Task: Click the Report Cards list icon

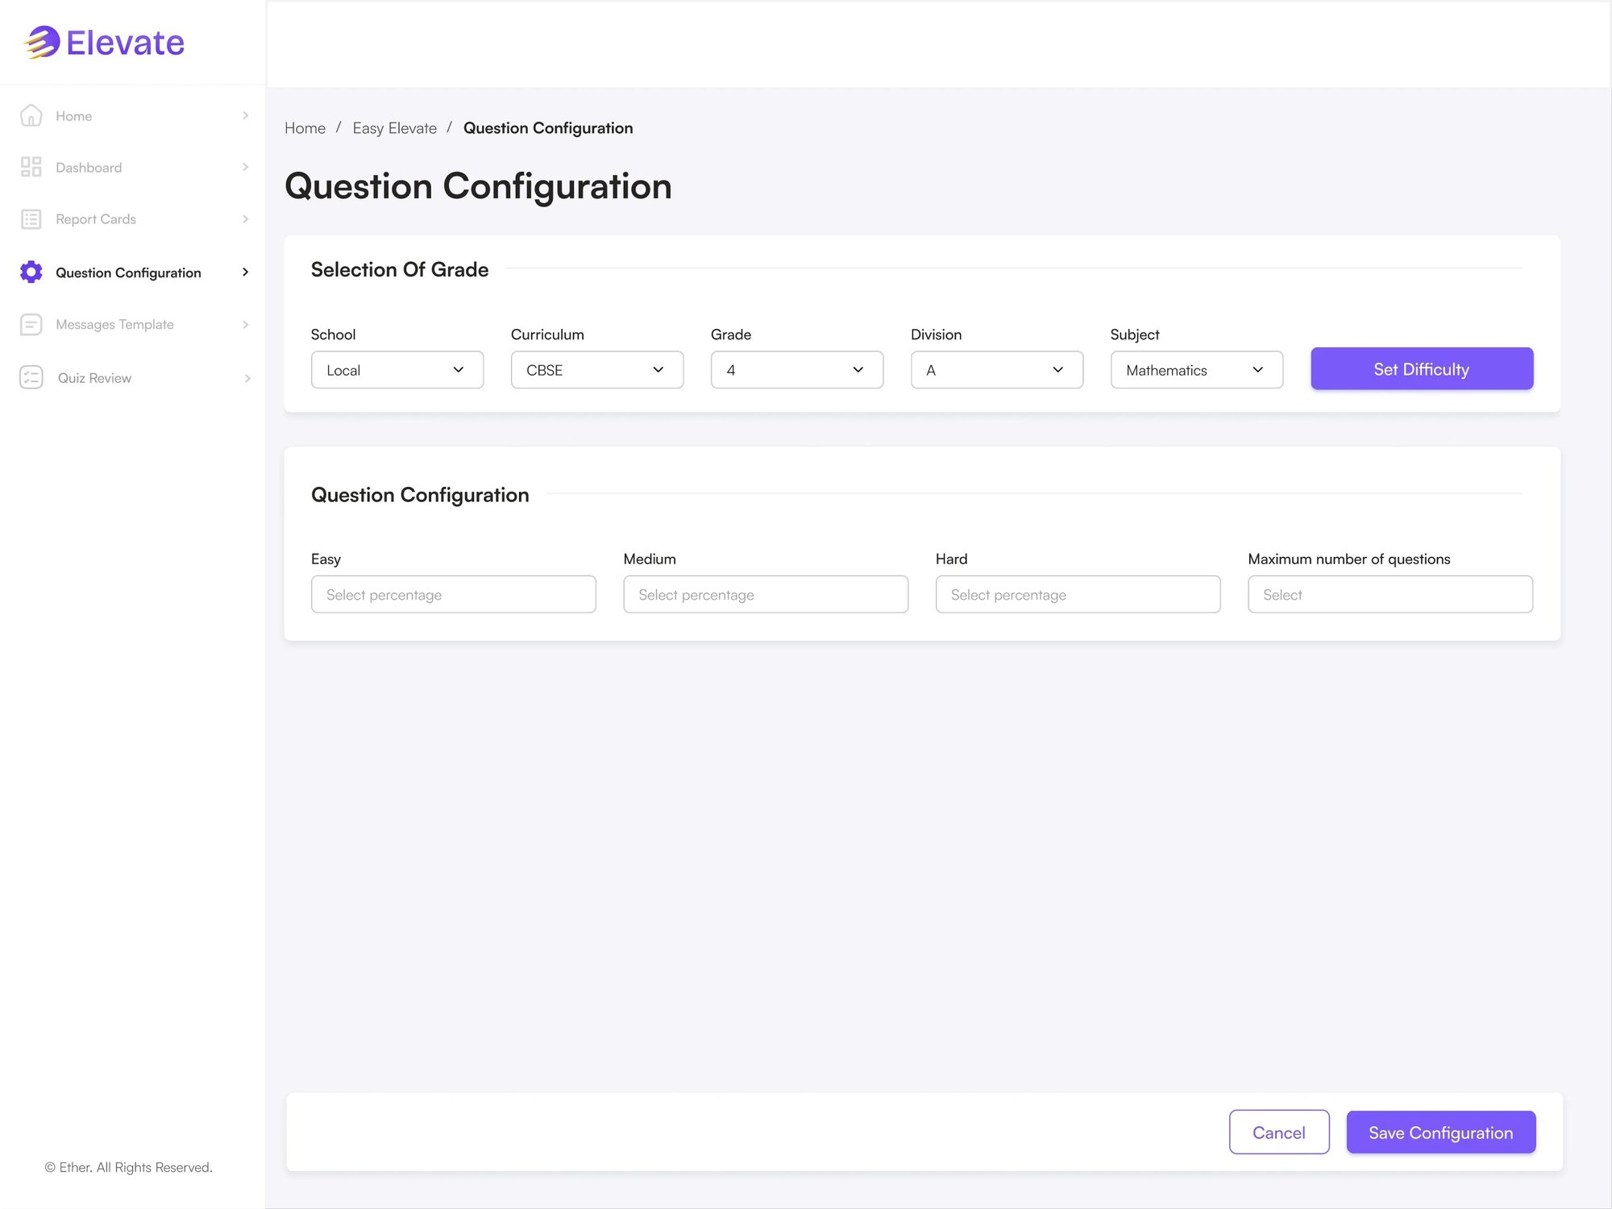Action: click(31, 219)
